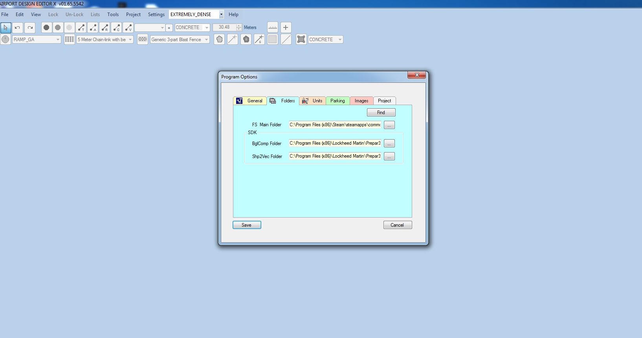Viewport: 642px width, 338px height.
Task: Select the darkest octagon node tool
Action: tap(46, 27)
